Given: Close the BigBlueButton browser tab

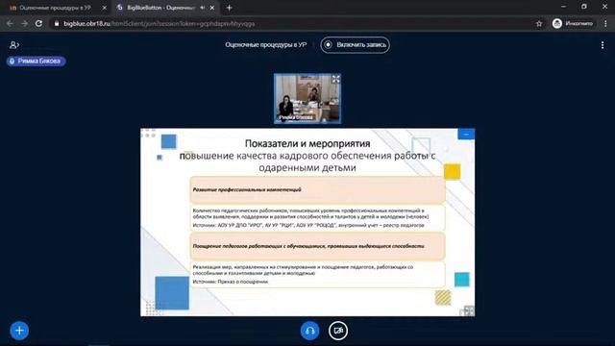Looking at the screenshot, I should (212, 8).
